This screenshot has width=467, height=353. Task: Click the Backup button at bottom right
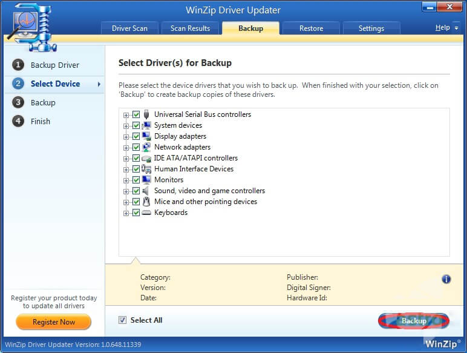coord(414,321)
